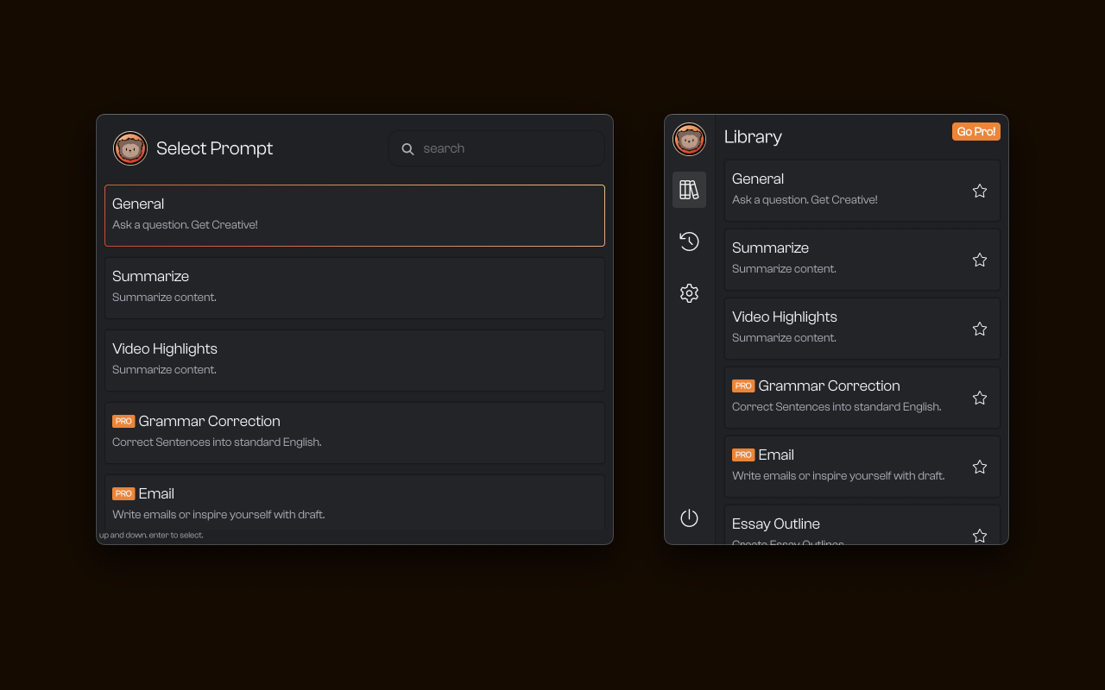Choose Summarize in Select Prompt list

tap(354, 287)
